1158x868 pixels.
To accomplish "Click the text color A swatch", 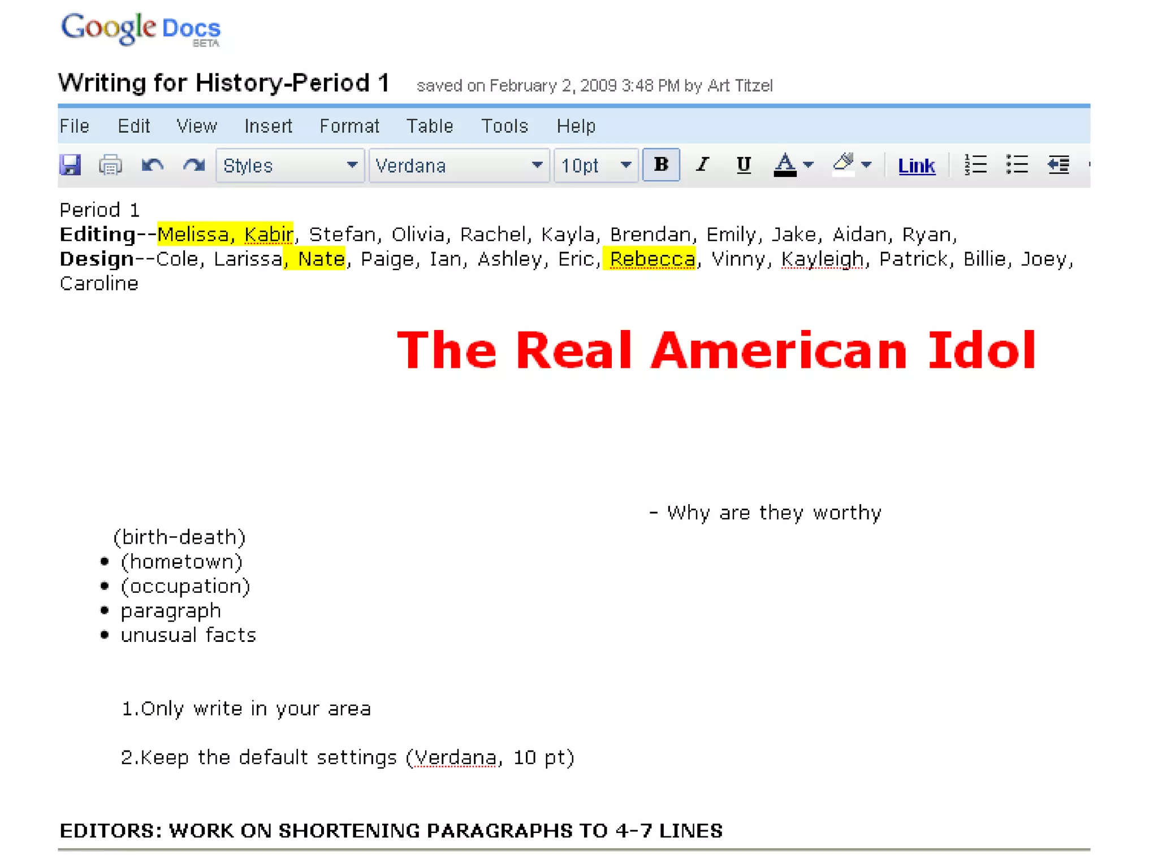I will [785, 165].
